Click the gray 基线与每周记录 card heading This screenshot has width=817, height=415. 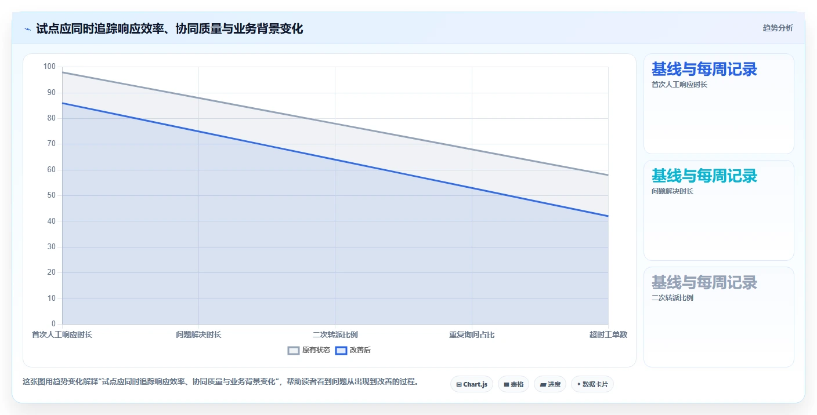pyautogui.click(x=704, y=282)
